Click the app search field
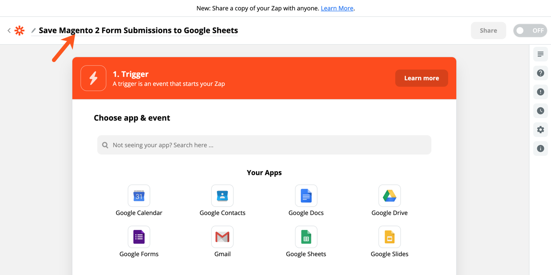This screenshot has width=551, height=275. point(264,145)
